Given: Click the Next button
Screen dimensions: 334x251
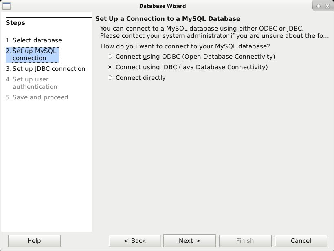Looking at the screenshot, I should coord(189,240).
